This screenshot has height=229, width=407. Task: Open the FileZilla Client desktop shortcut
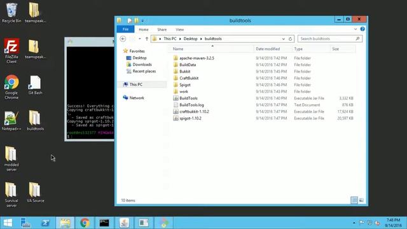pyautogui.click(x=11, y=51)
